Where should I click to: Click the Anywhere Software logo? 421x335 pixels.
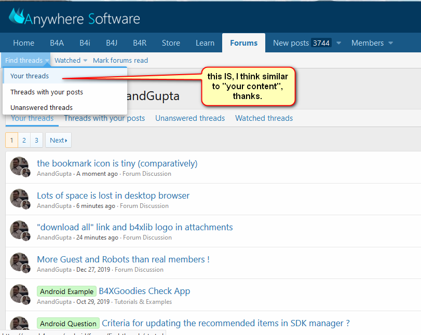tap(74, 18)
